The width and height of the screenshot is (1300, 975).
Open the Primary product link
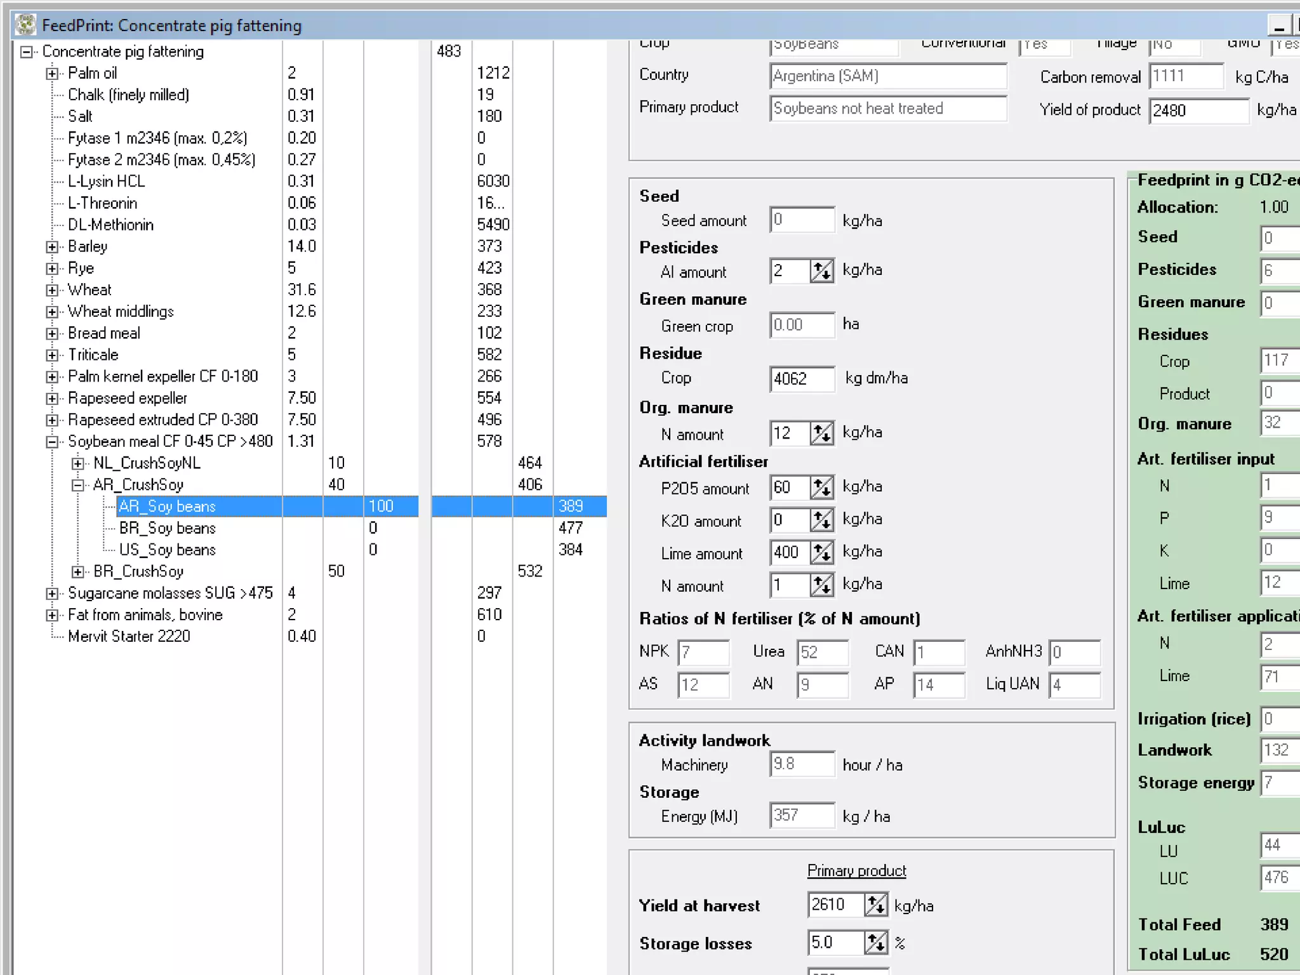tap(856, 870)
